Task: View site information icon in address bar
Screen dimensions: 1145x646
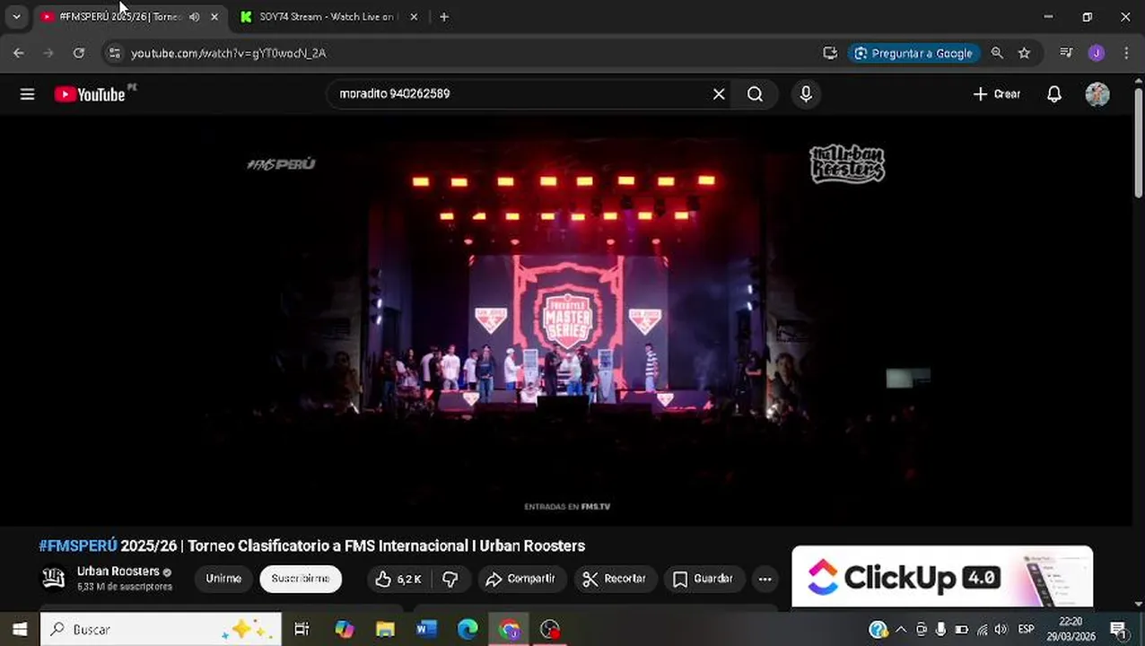Action: (x=114, y=53)
